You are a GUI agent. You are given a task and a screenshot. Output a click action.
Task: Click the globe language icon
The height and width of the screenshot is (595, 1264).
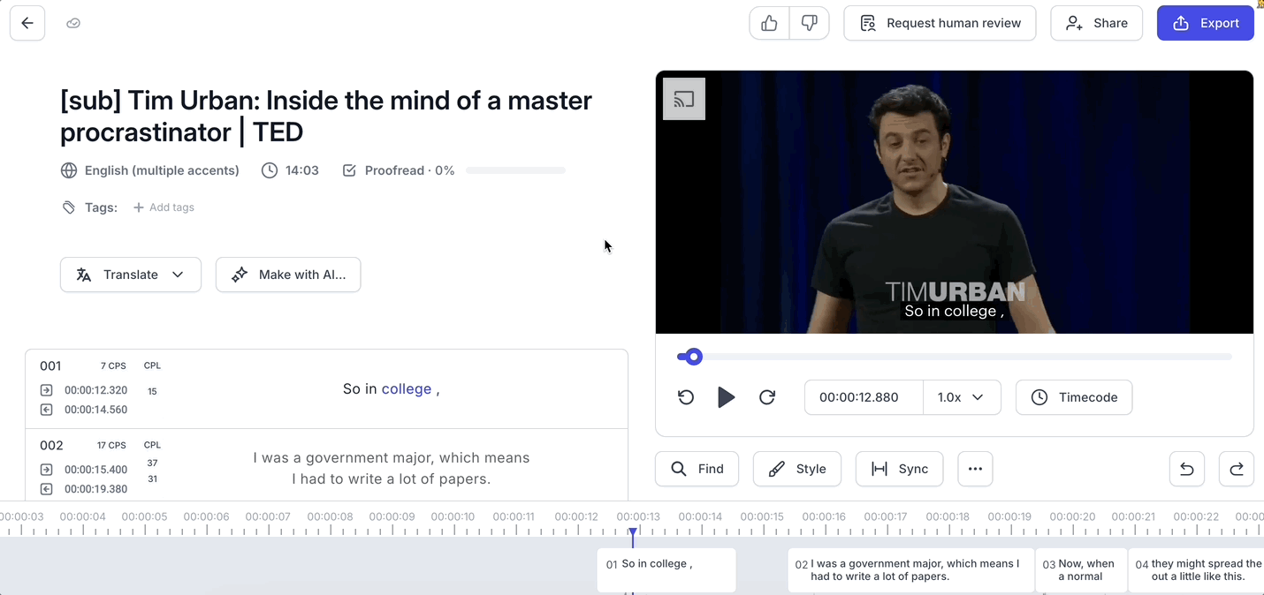click(69, 170)
